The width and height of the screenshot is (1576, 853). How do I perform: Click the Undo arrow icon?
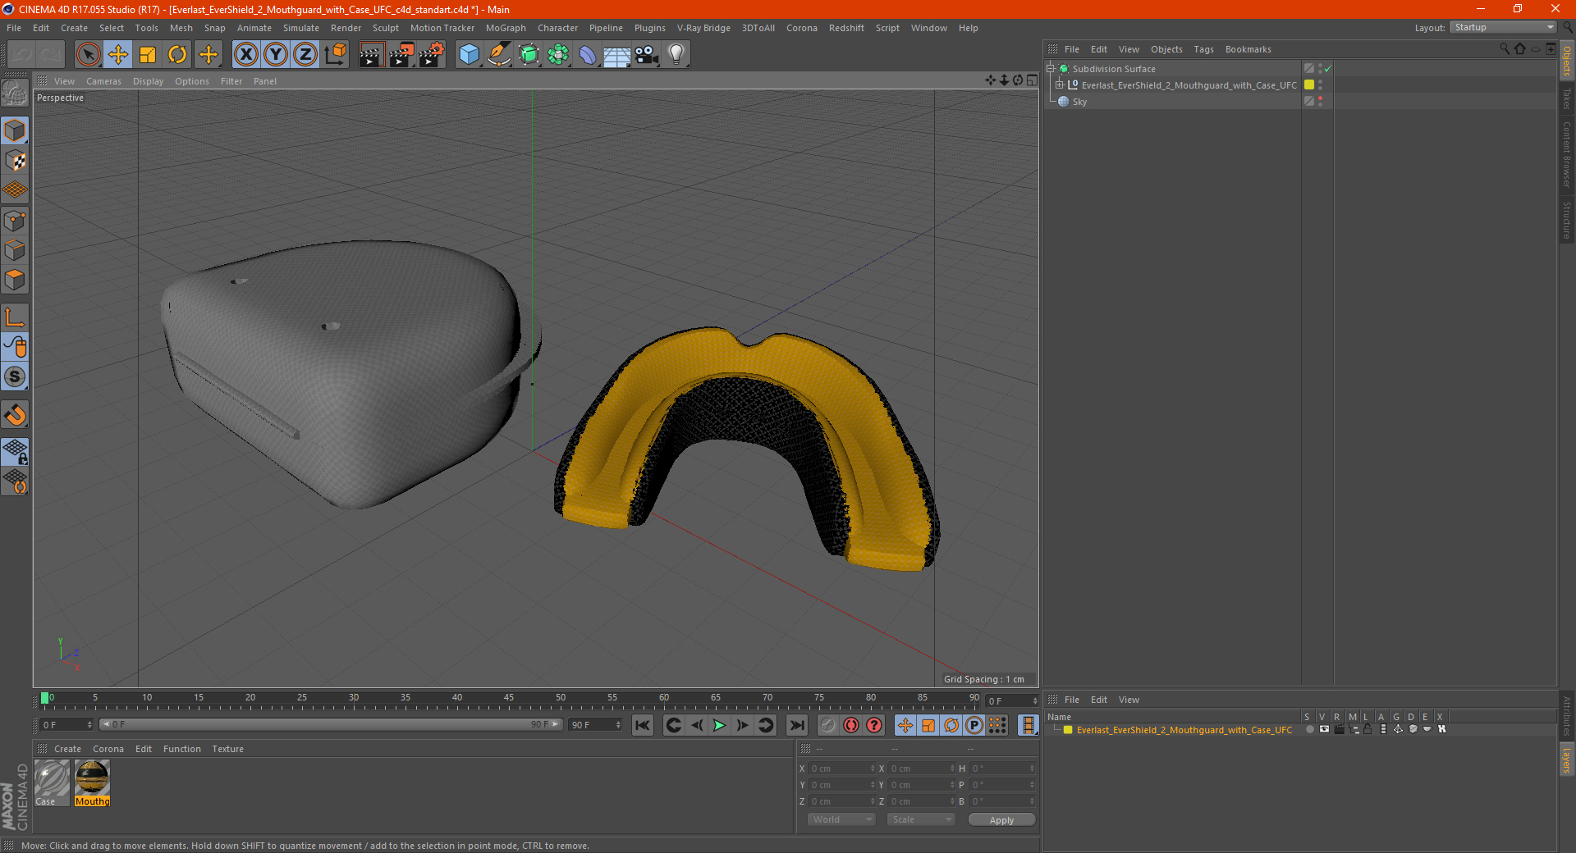[x=21, y=55]
